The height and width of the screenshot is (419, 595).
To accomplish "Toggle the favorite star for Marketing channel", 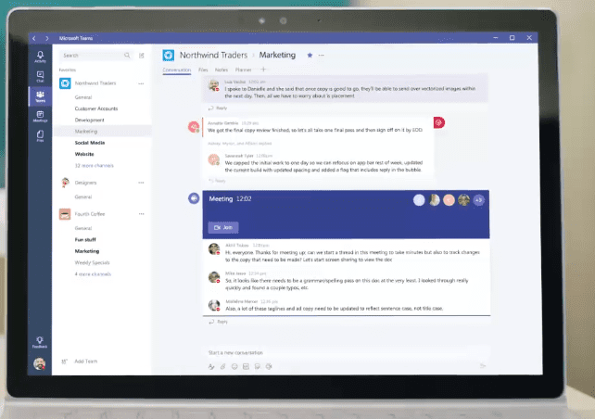I will pyautogui.click(x=310, y=55).
